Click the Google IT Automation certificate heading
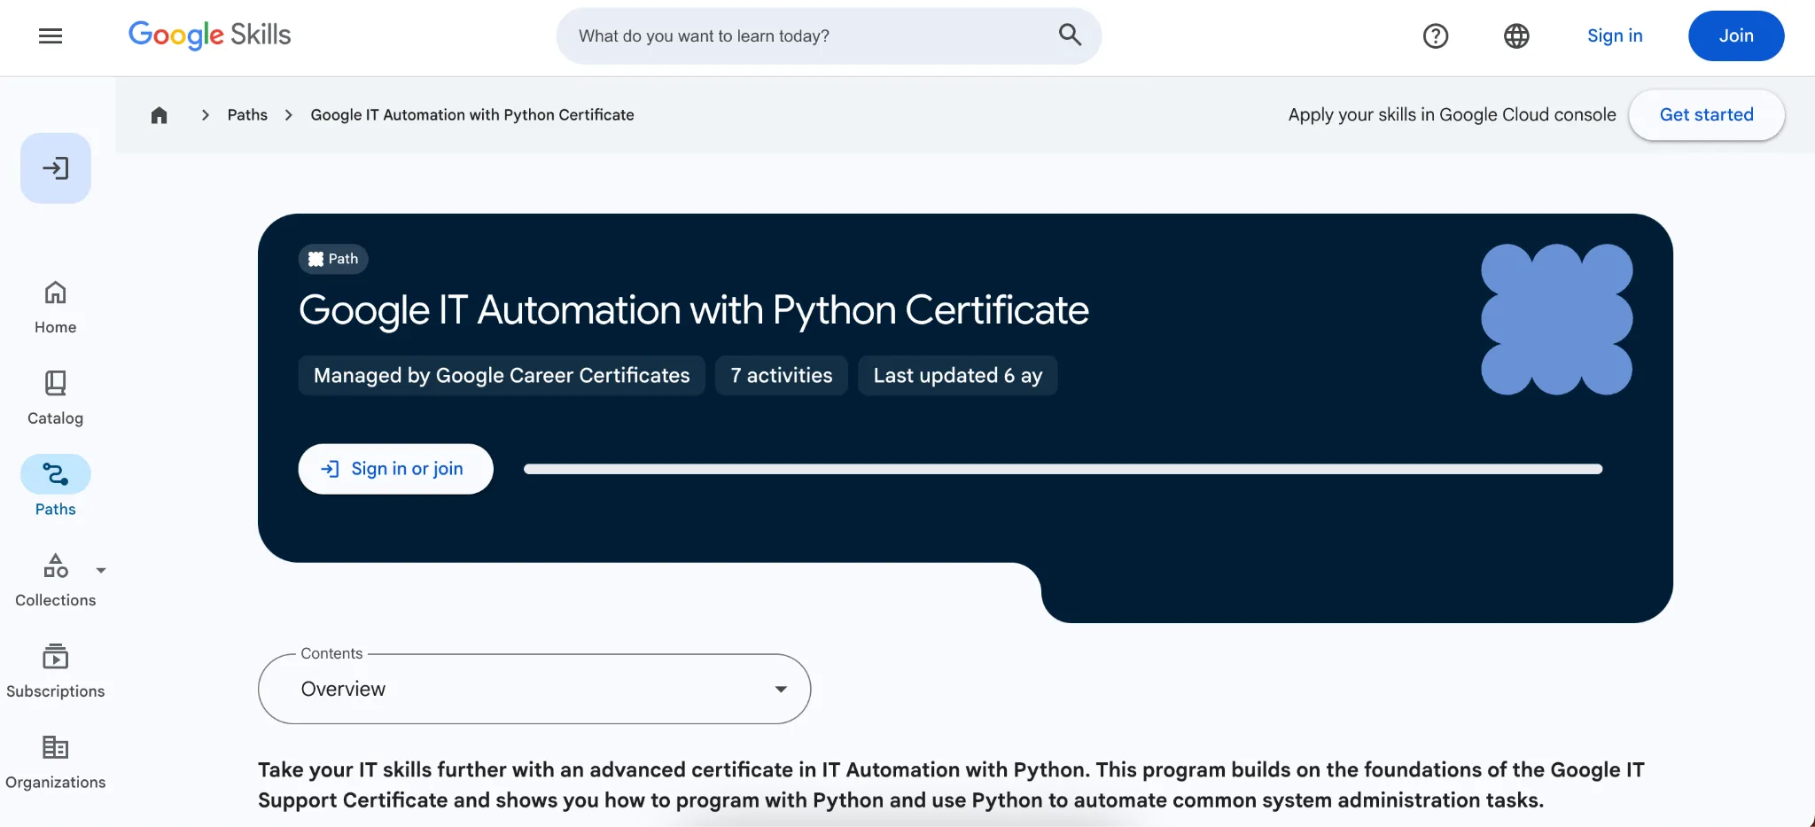Image resolution: width=1815 pixels, height=827 pixels. pos(694,310)
